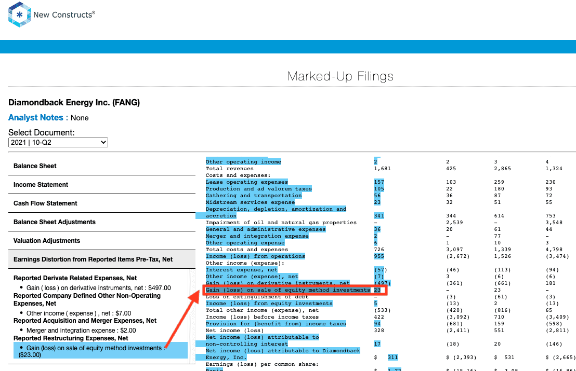
Task: Open the Income Statement section
Action: tap(102, 185)
